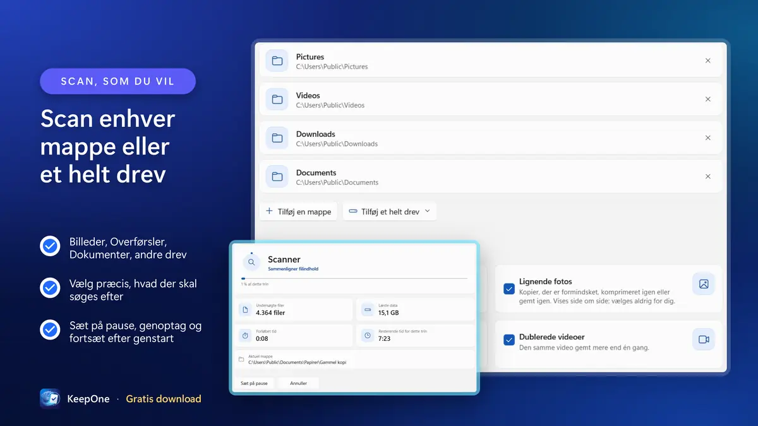Click the C:\Users\Public\Pictures path text
The height and width of the screenshot is (426, 758).
pos(332,67)
